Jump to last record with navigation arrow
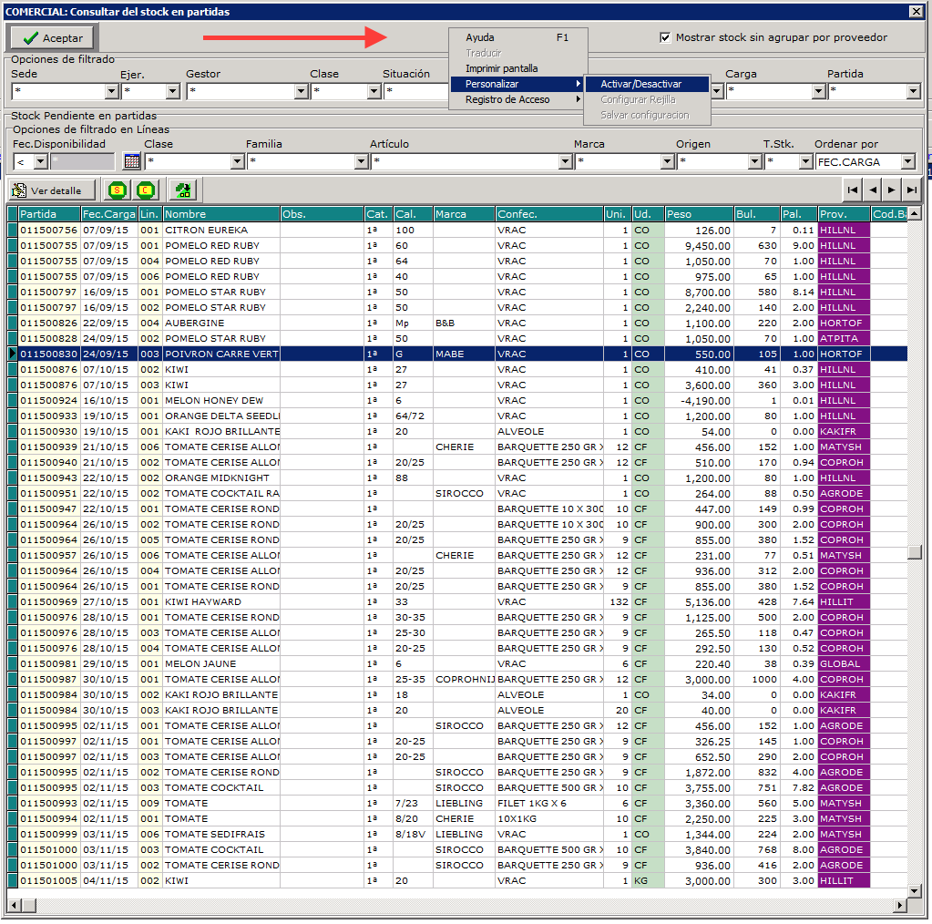Screen dimensions: 932x924 tap(912, 190)
